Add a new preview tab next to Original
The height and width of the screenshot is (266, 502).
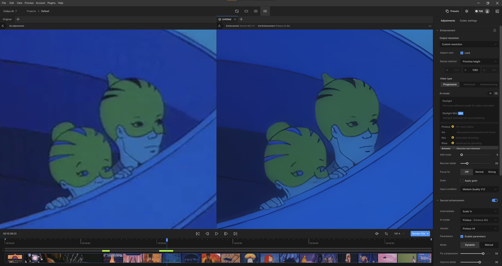click(18, 19)
